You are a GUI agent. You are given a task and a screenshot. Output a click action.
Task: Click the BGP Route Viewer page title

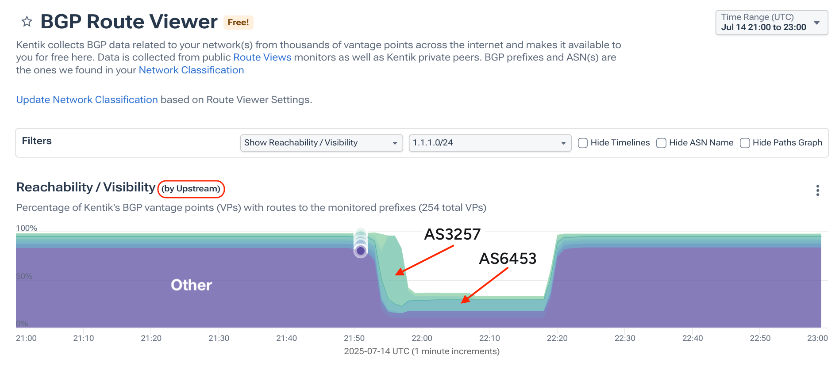pos(129,22)
